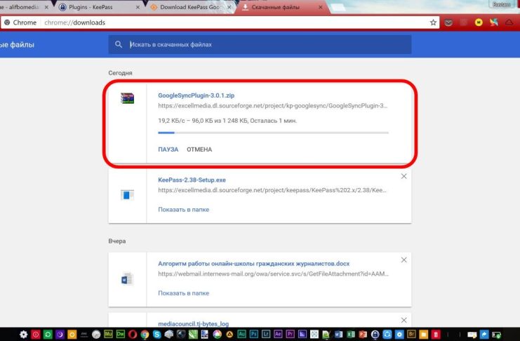
Task: Open the Opera browser from the taskbar
Action: coord(133,335)
